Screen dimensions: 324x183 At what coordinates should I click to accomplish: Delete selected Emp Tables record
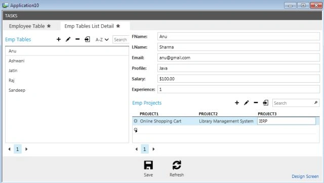click(77, 39)
